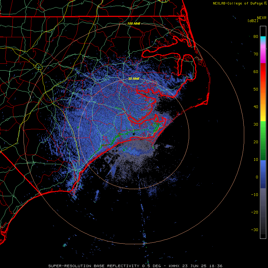
Task: Click the -10 value on the dBZ scale
Action: point(255,195)
